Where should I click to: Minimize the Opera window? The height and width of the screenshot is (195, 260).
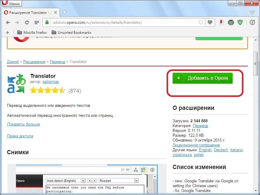232,3
